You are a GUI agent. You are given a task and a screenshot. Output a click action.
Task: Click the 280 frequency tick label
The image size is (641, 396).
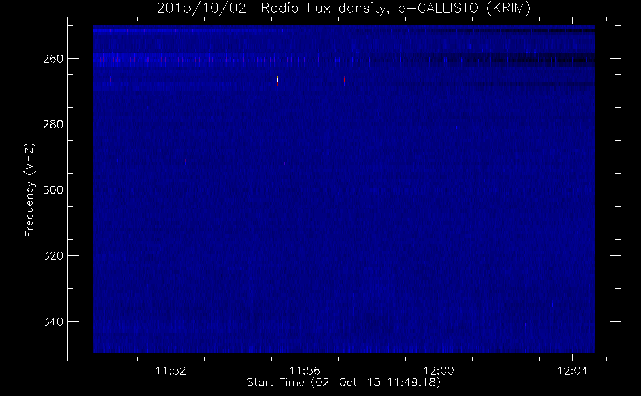click(52, 124)
